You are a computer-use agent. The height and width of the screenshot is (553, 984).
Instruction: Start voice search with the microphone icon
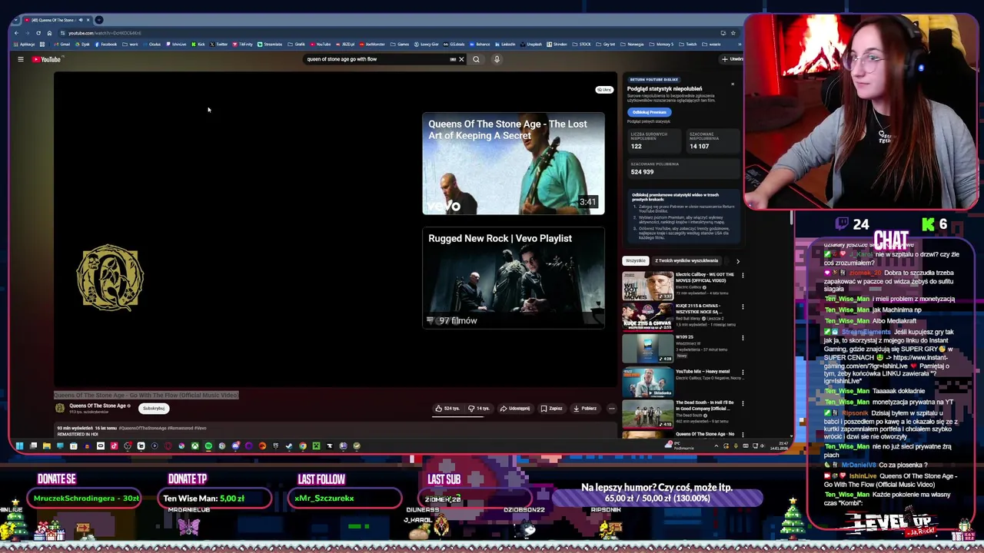point(497,59)
